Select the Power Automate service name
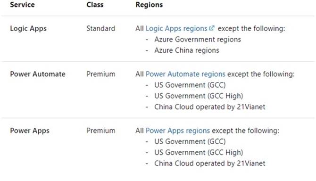Screen dimensions: 316x181 coord(38,74)
